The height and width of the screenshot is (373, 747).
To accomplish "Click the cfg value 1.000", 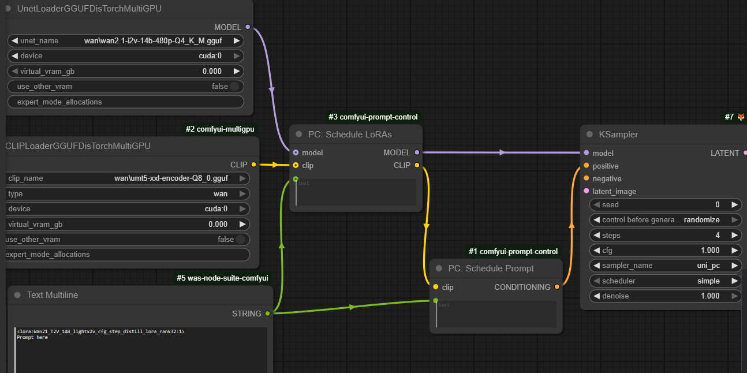I will pyautogui.click(x=710, y=251).
